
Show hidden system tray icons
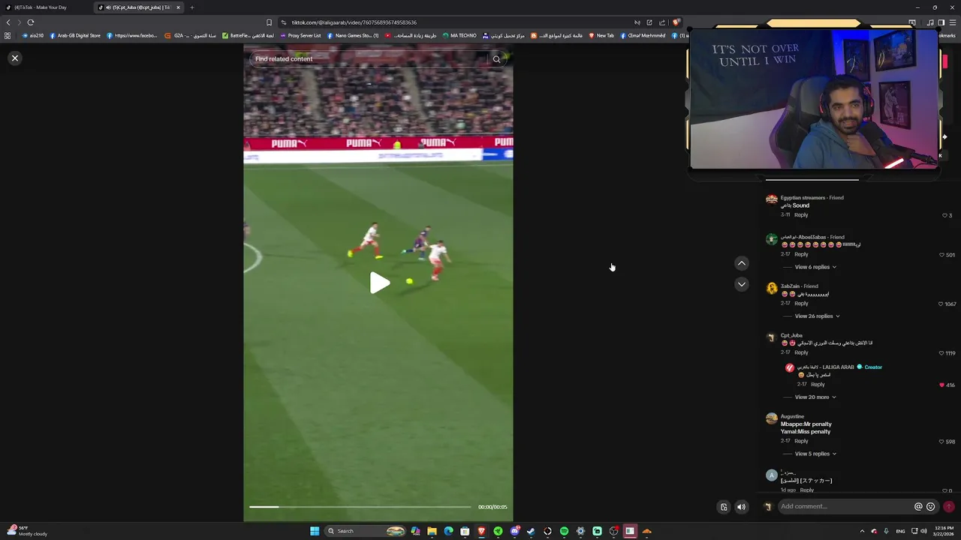(x=861, y=531)
